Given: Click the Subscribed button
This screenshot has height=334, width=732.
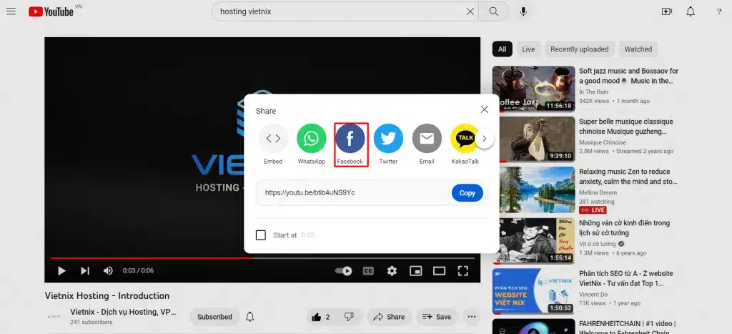Looking at the screenshot, I should tap(214, 317).
